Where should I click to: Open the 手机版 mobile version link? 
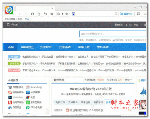point(12,25)
